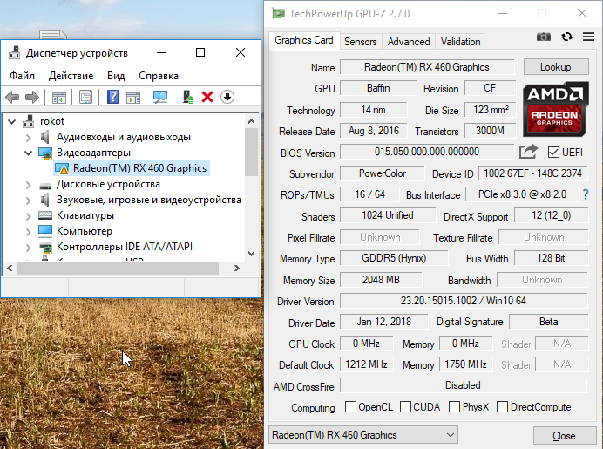Click the show/hide console tree toolbar icon

pos(59,97)
